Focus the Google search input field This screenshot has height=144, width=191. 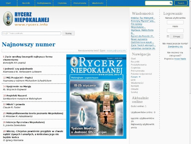(31, 33)
